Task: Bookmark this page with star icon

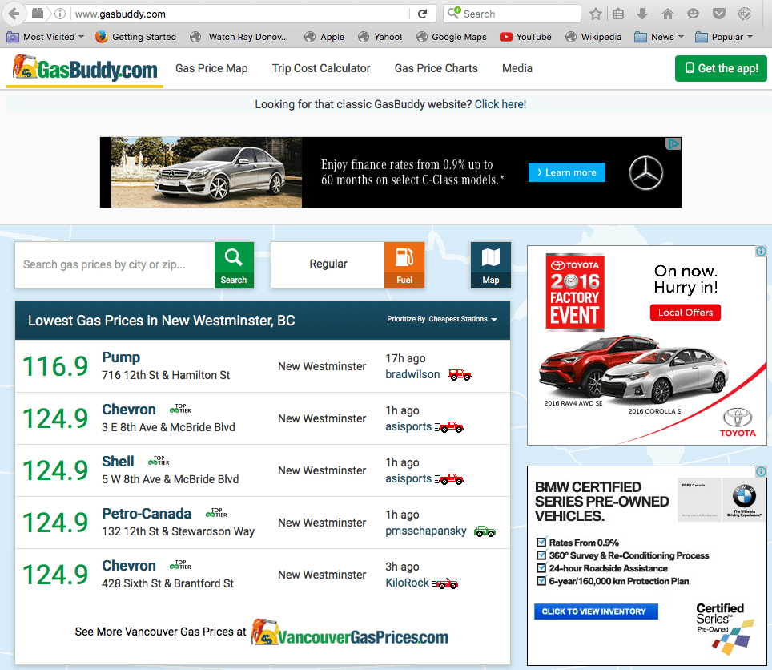Action: (596, 14)
